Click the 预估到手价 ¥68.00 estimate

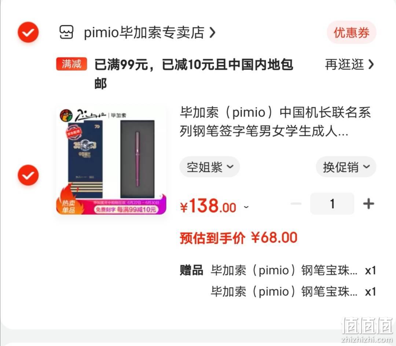point(239,238)
